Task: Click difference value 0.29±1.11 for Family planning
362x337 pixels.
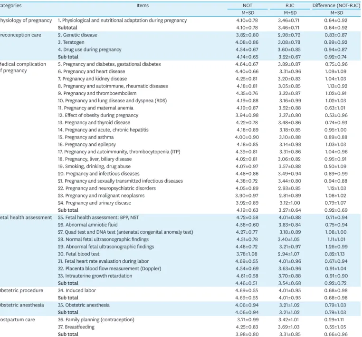Action: click(x=334, y=320)
